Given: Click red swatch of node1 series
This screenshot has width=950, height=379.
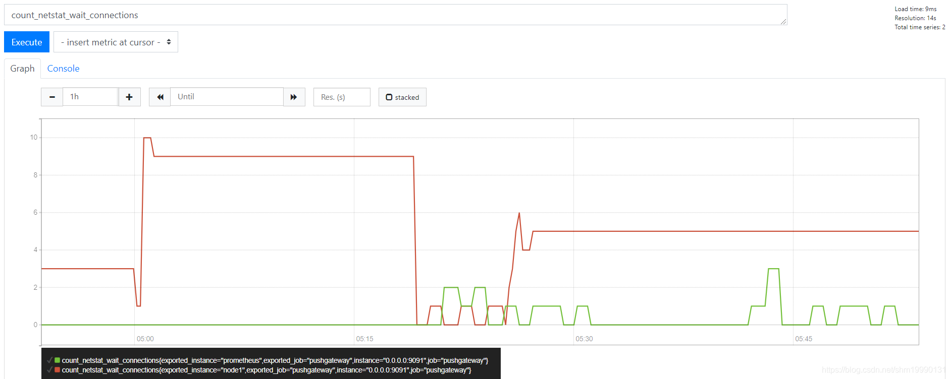Looking at the screenshot, I should click(x=57, y=369).
